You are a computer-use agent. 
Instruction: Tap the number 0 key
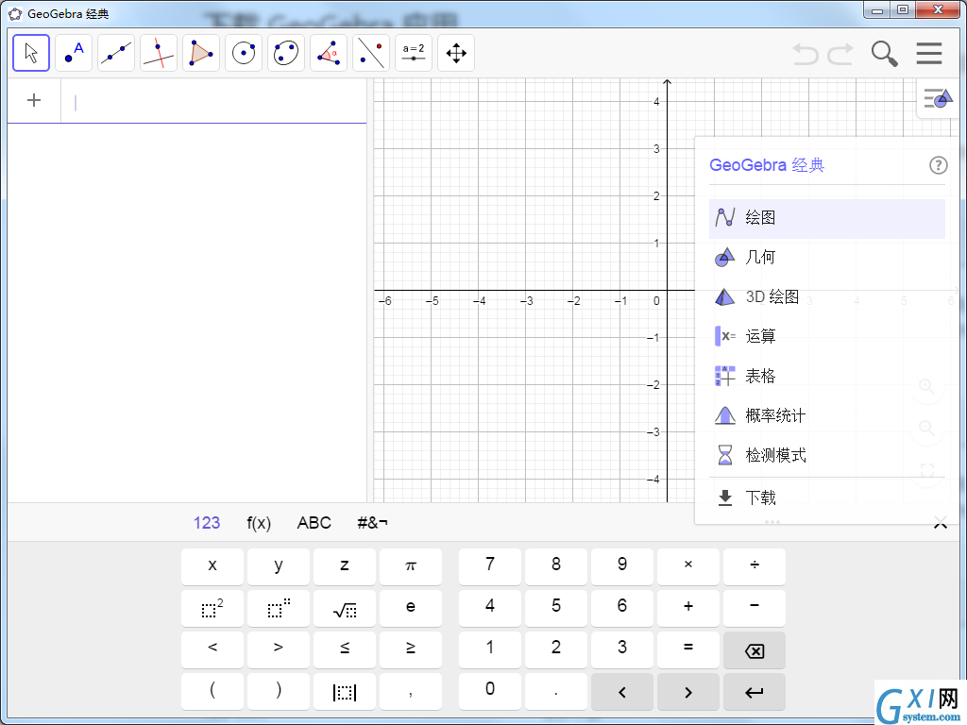(x=490, y=691)
